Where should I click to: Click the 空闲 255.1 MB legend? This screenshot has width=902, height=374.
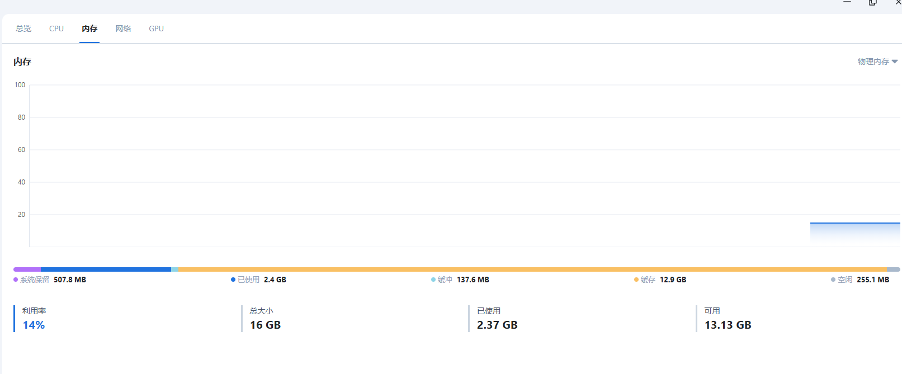(x=860, y=280)
